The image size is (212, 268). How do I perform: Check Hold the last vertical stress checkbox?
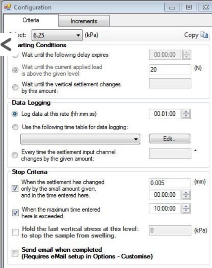pyautogui.click(x=15, y=232)
